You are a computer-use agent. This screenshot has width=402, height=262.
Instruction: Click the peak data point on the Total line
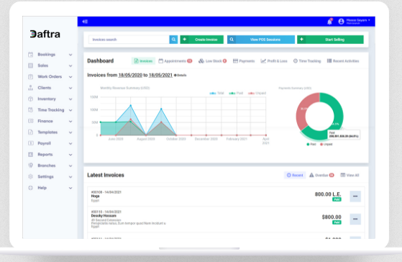coord(131,106)
